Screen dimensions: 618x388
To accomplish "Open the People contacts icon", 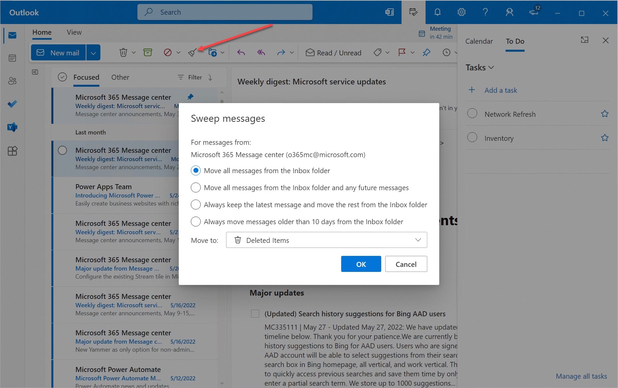I will 12,81.
